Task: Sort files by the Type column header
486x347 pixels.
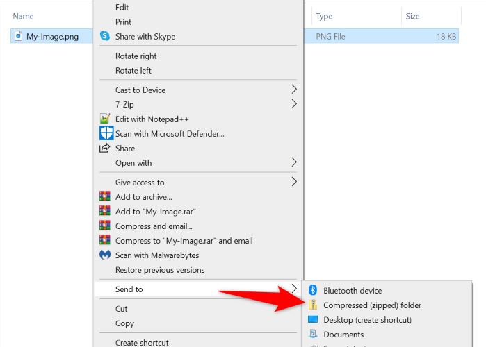Action: click(324, 16)
